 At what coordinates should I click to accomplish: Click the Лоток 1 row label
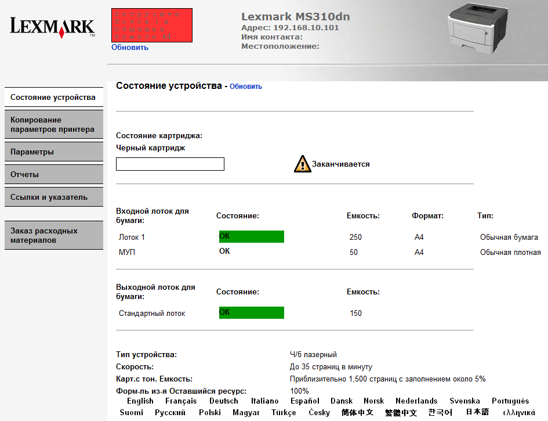tap(132, 238)
